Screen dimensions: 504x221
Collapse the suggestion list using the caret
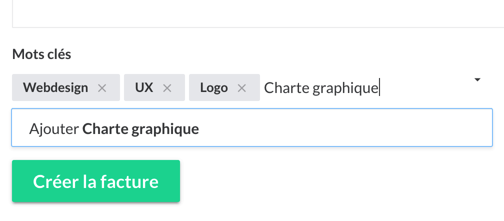477,79
